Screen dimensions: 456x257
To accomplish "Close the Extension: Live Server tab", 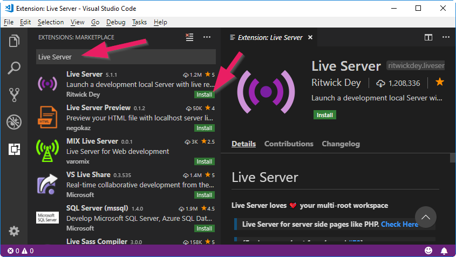I will (x=310, y=37).
